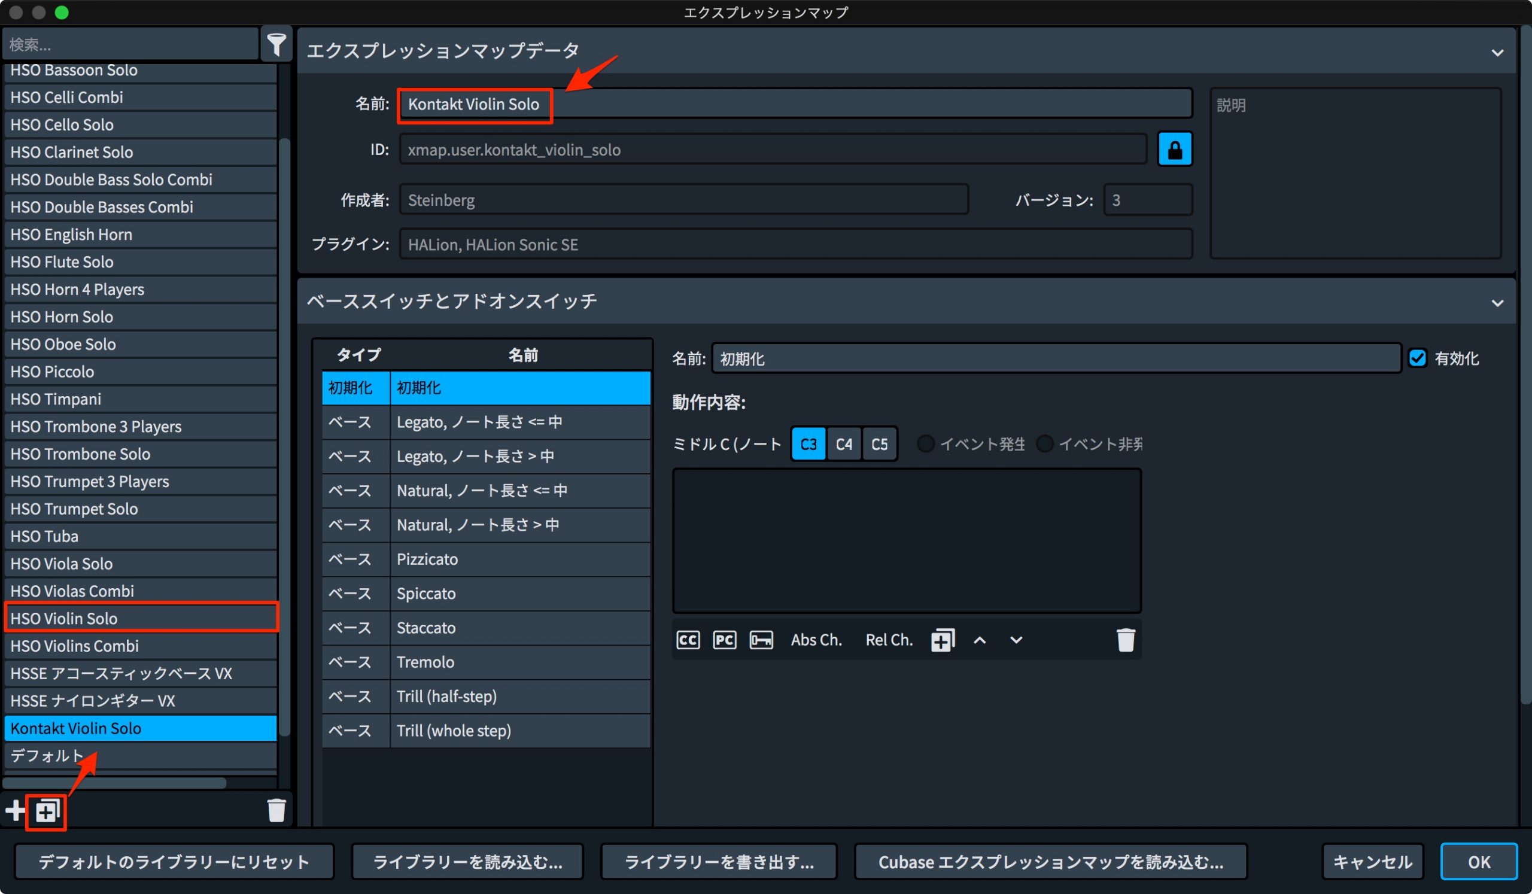1532x894 pixels.
Task: Set middle C to C3
Action: [x=808, y=444]
